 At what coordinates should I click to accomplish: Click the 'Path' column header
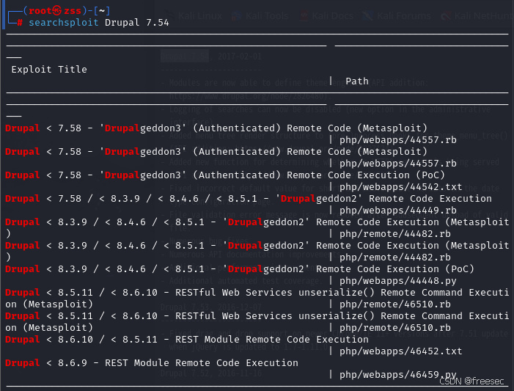tap(357, 81)
